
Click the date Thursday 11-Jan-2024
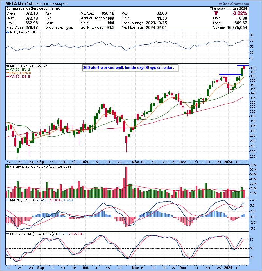[x=229, y=8]
